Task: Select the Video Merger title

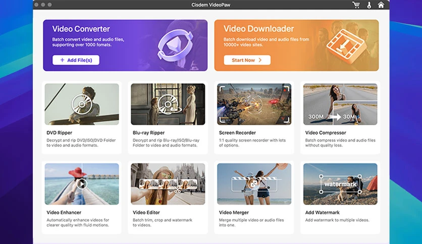Action: click(x=234, y=213)
